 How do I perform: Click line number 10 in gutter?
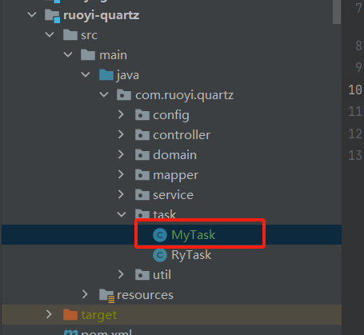tap(355, 90)
